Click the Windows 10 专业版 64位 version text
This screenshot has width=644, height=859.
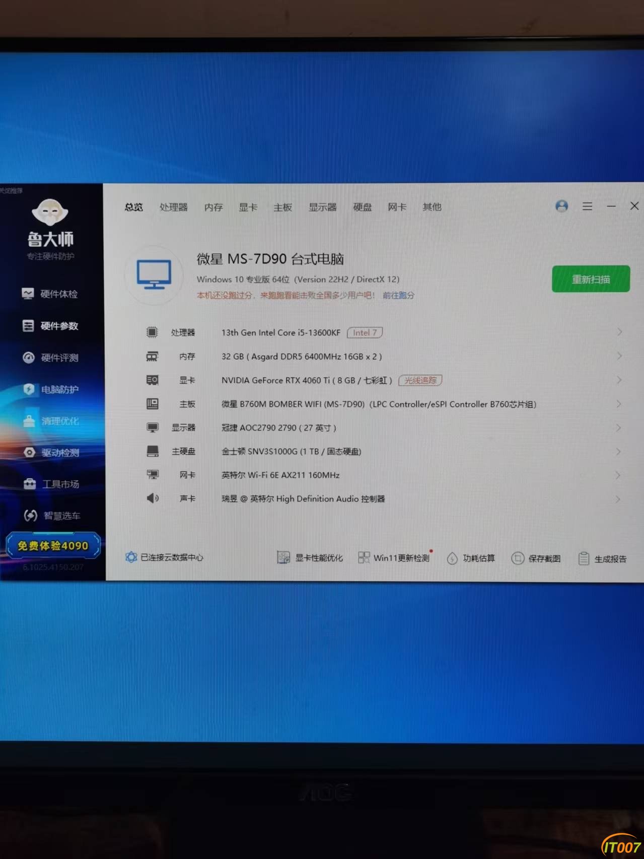click(298, 279)
